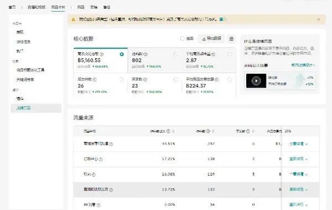Click the 流量来源 section heading
The width and height of the screenshot is (332, 210).
click(84, 117)
